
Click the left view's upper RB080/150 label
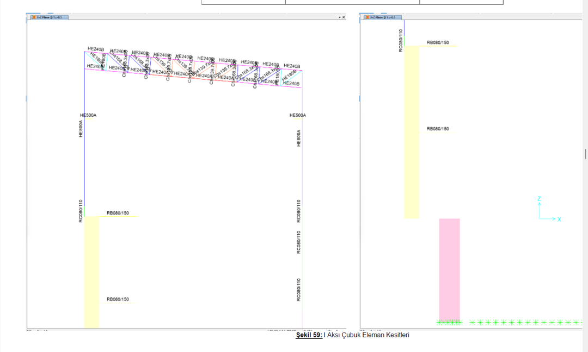[118, 213]
